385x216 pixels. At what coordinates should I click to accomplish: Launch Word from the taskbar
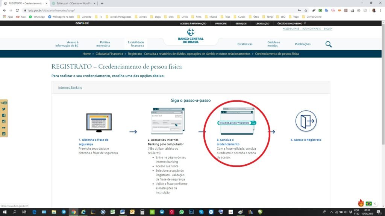pos(123,212)
